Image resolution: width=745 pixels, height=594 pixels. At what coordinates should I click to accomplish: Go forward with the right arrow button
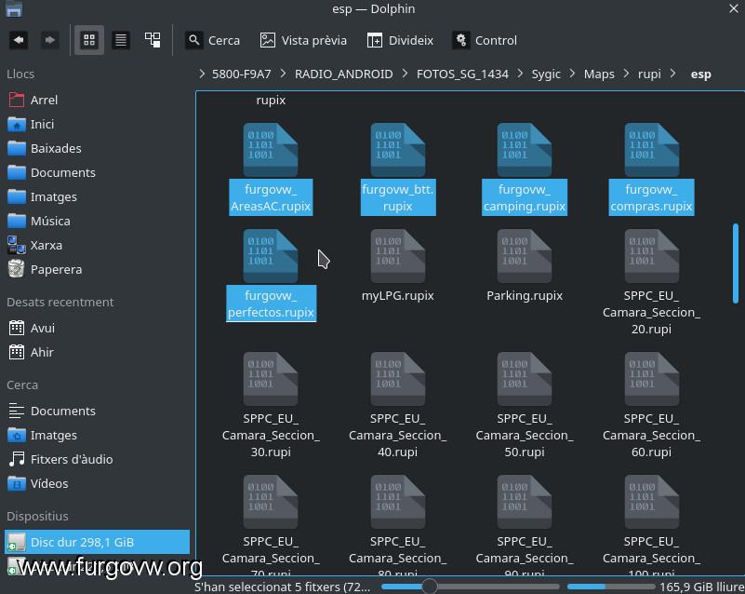(x=49, y=40)
